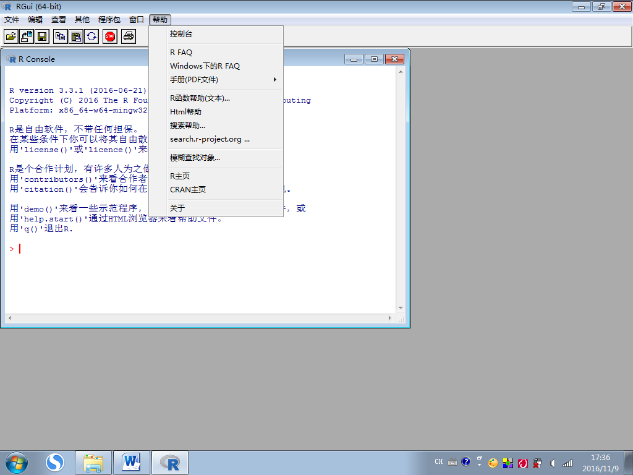Open the 程序包 menu
The width and height of the screenshot is (633, 475).
point(109,19)
